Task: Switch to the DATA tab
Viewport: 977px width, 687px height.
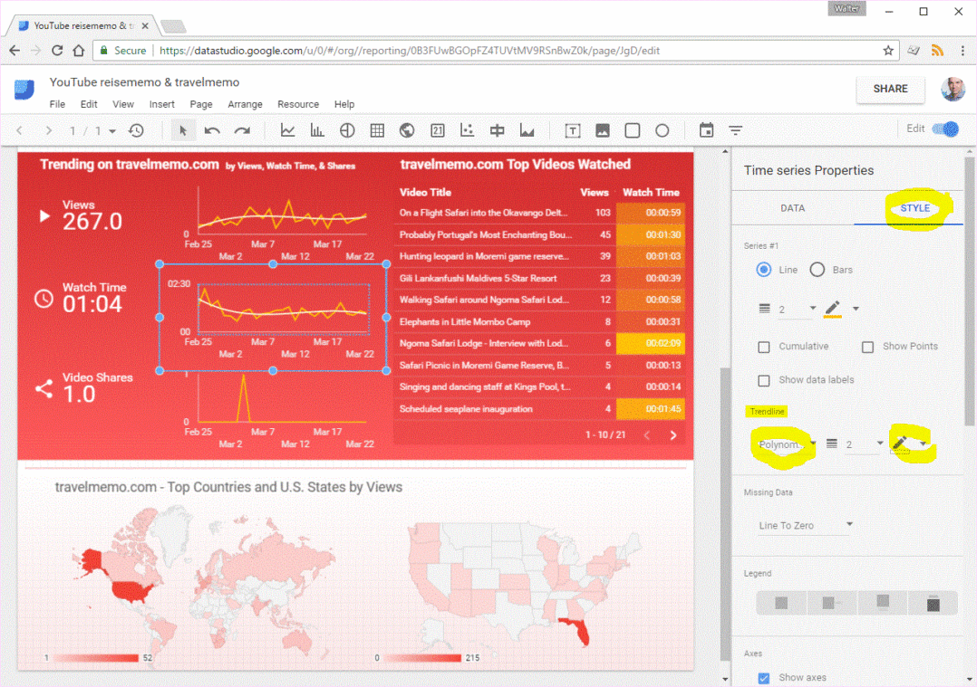Action: coord(792,208)
